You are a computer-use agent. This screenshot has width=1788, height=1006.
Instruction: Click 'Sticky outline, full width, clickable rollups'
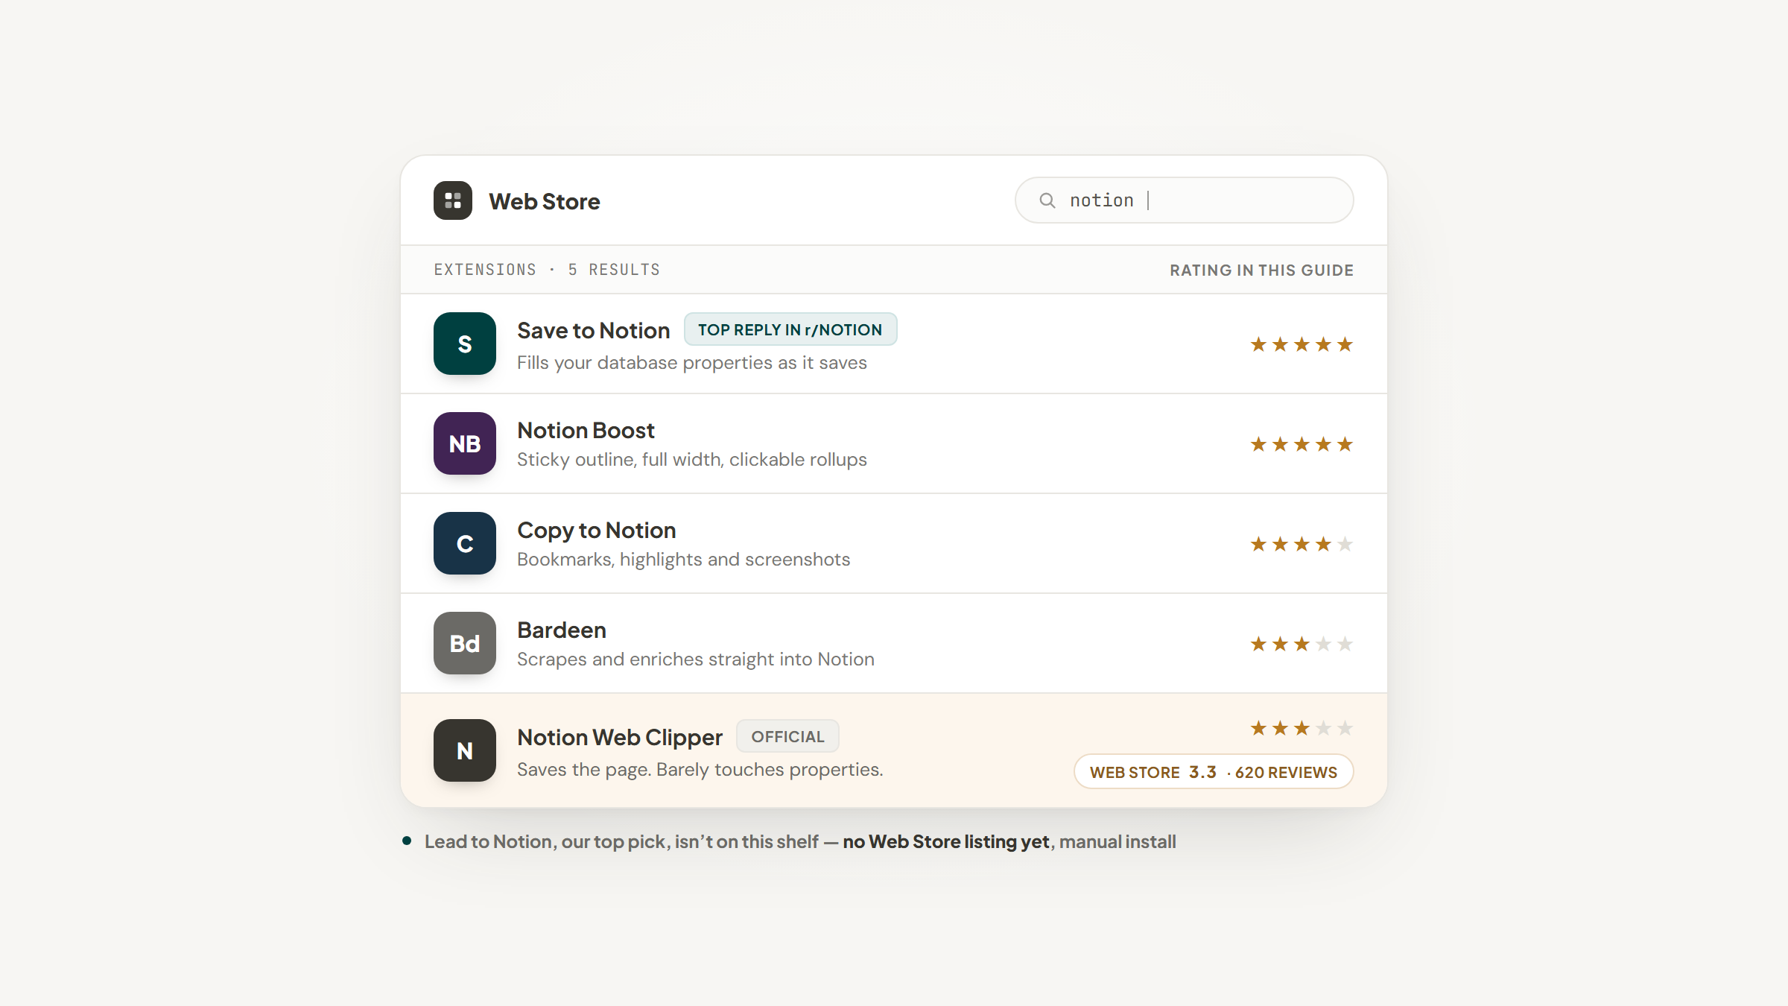pyautogui.click(x=692, y=460)
